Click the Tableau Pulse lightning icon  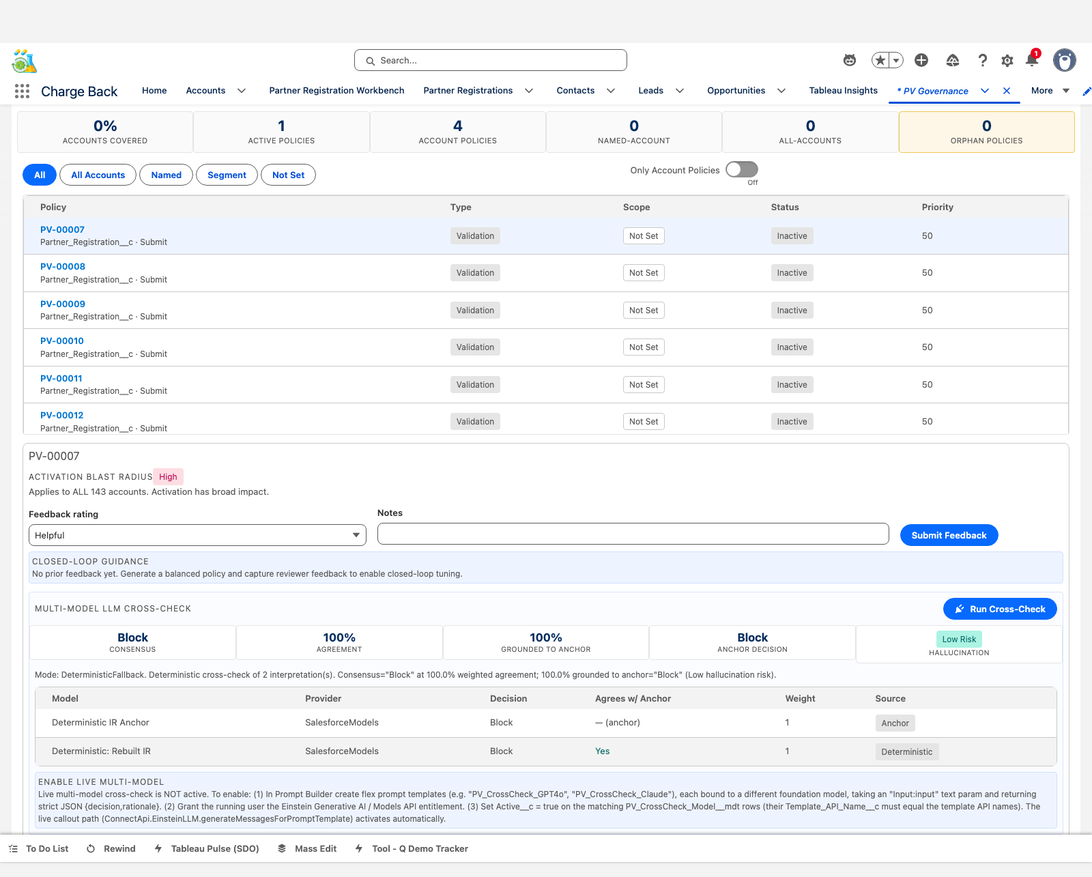[158, 848]
